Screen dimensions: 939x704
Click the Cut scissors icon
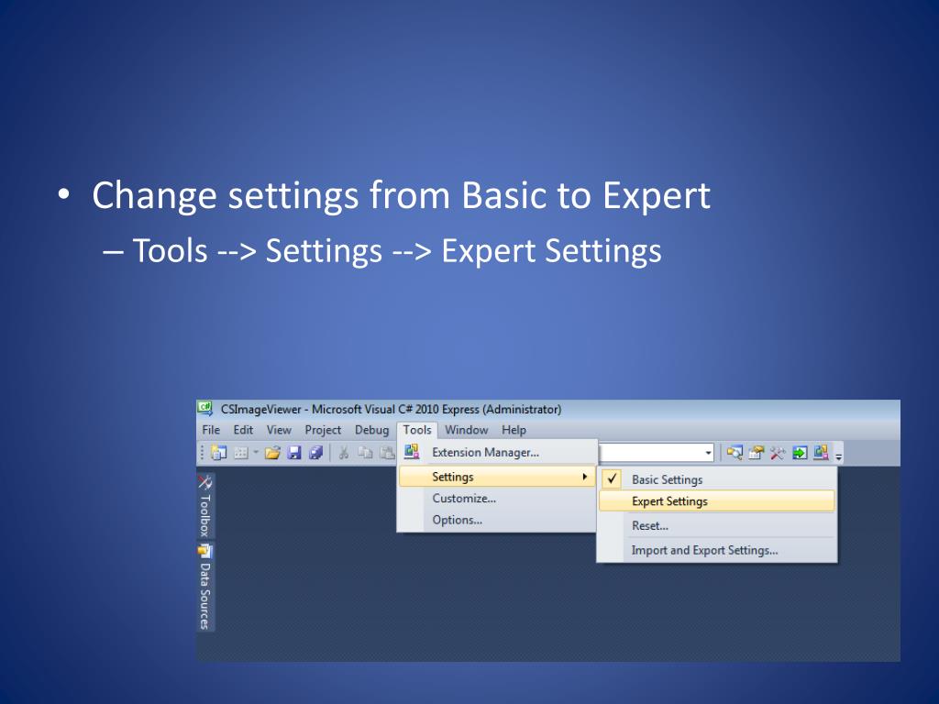tap(343, 452)
